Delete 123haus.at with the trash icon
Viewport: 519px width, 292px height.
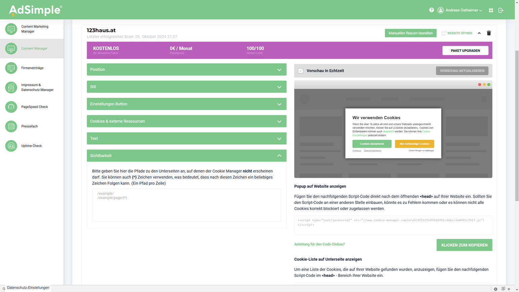489,33
